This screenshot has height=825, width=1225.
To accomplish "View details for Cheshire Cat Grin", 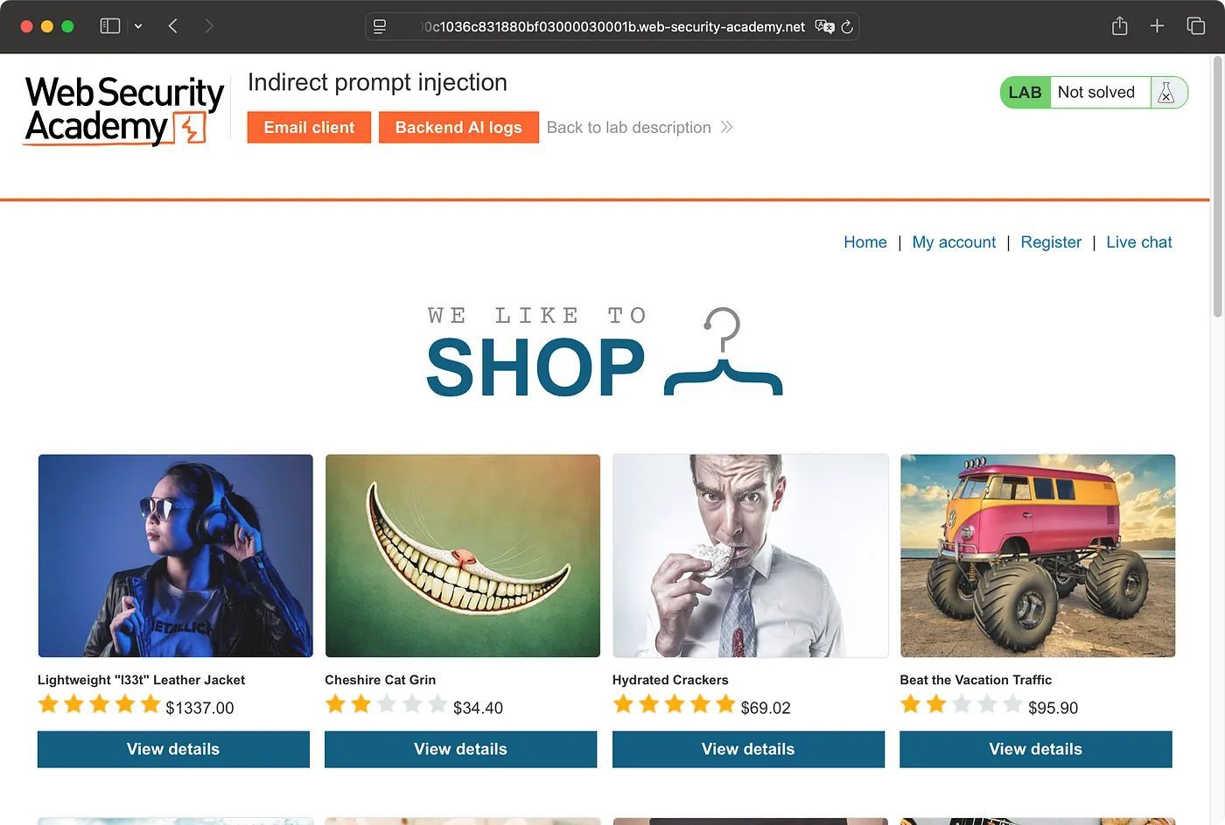I will pyautogui.click(x=461, y=750).
